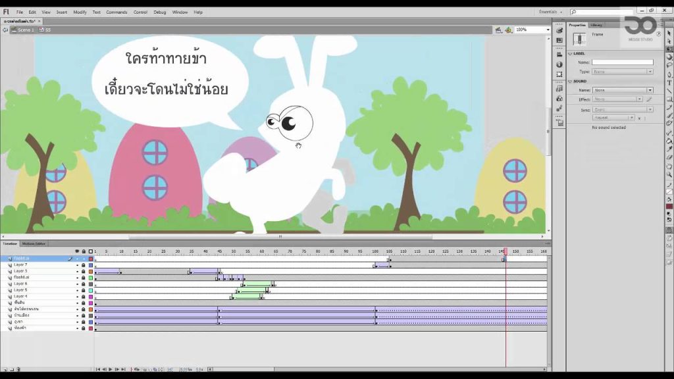Toggle the lock on Layer 7
Image resolution: width=674 pixels, height=379 pixels.
84,265
